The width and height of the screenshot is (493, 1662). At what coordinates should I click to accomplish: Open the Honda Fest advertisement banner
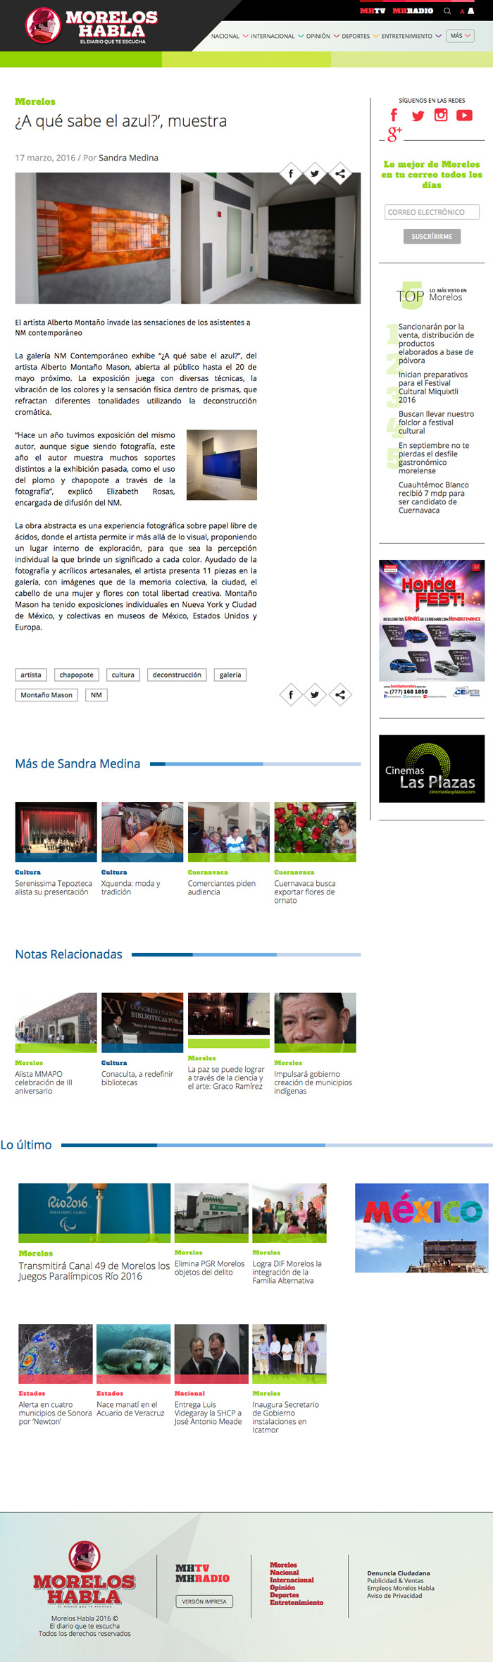(432, 630)
